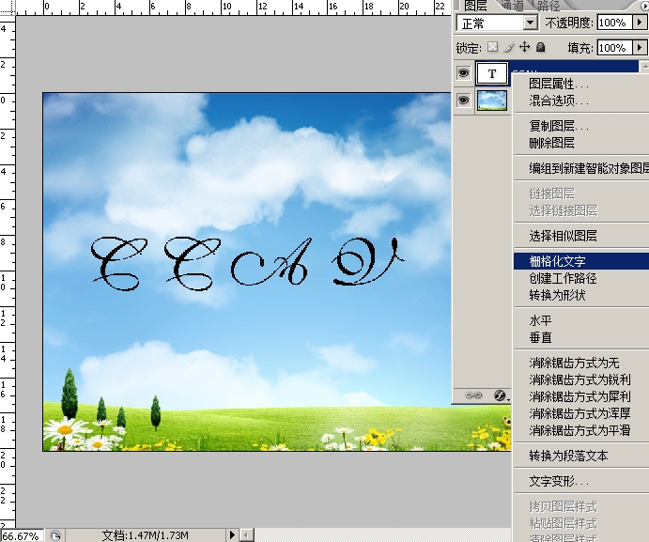Select the sky background layer thumbnail
Screen dimensions: 649x542
pyautogui.click(x=492, y=101)
